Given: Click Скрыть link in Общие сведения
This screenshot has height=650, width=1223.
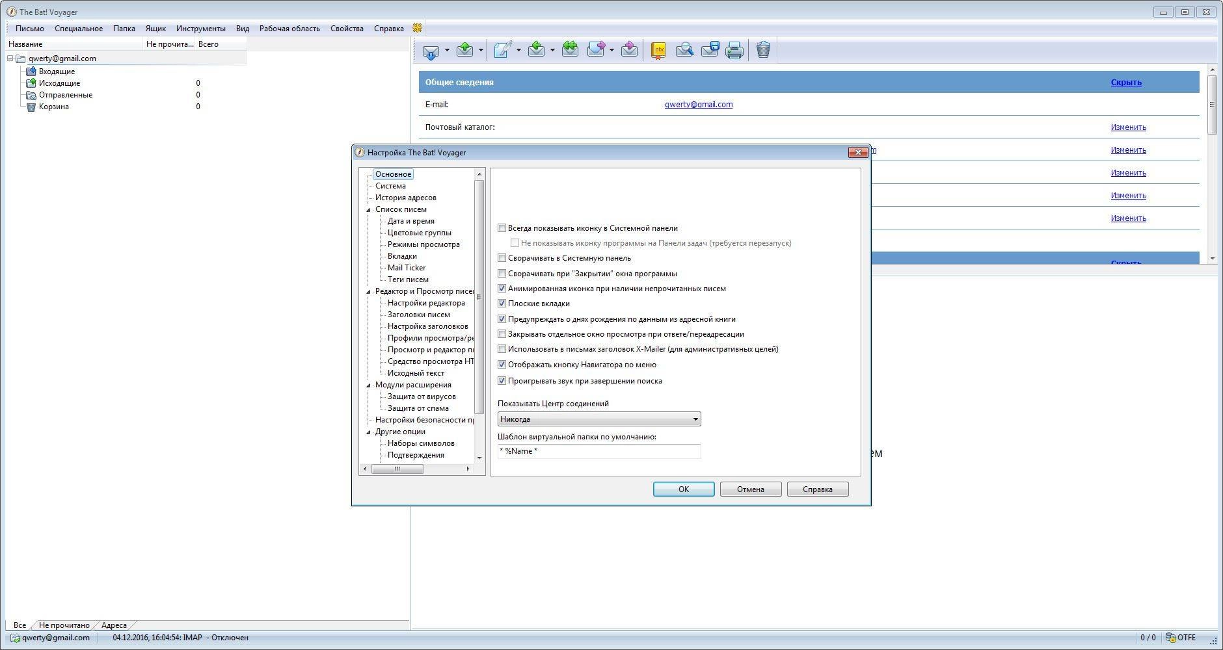Looking at the screenshot, I should pyautogui.click(x=1126, y=83).
